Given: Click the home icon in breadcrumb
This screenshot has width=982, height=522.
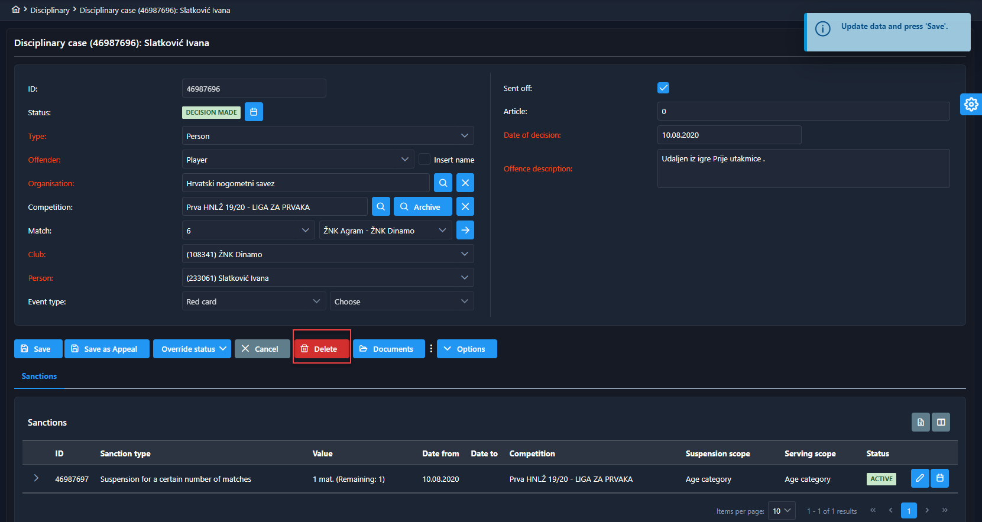Looking at the screenshot, I should click(16, 9).
